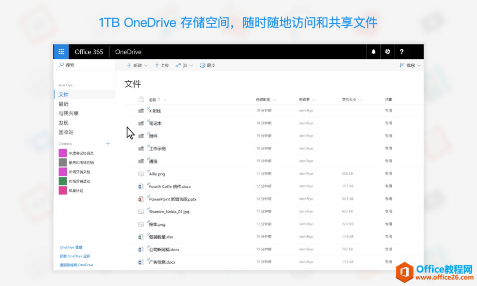Click OneDrive in the top header
Viewport: 477px width, 286px height.
[x=128, y=52]
